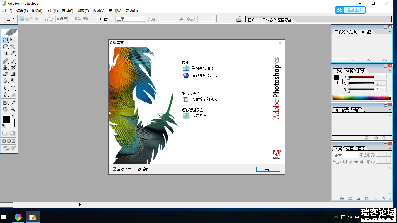Open the 专家提示和诀窍 link
This screenshot has height=223, width=397.
tap(204, 99)
